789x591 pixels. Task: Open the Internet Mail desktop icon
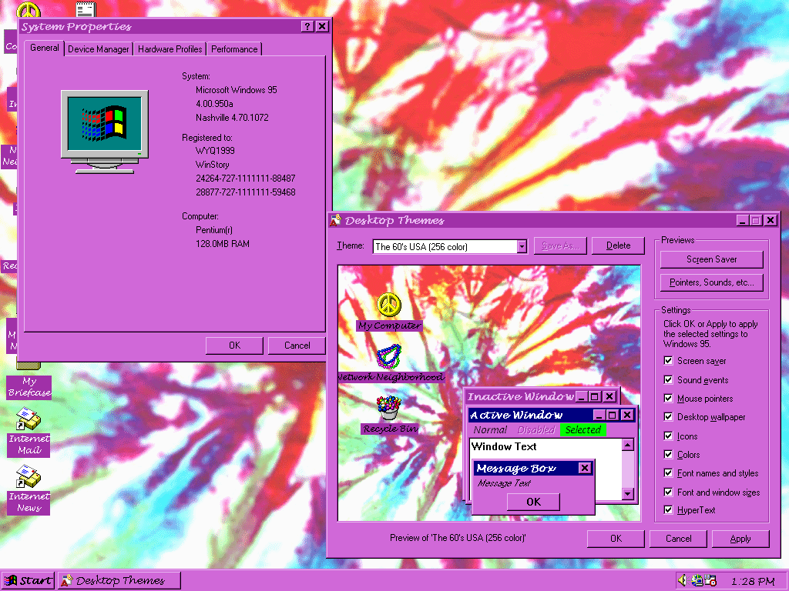(29, 419)
